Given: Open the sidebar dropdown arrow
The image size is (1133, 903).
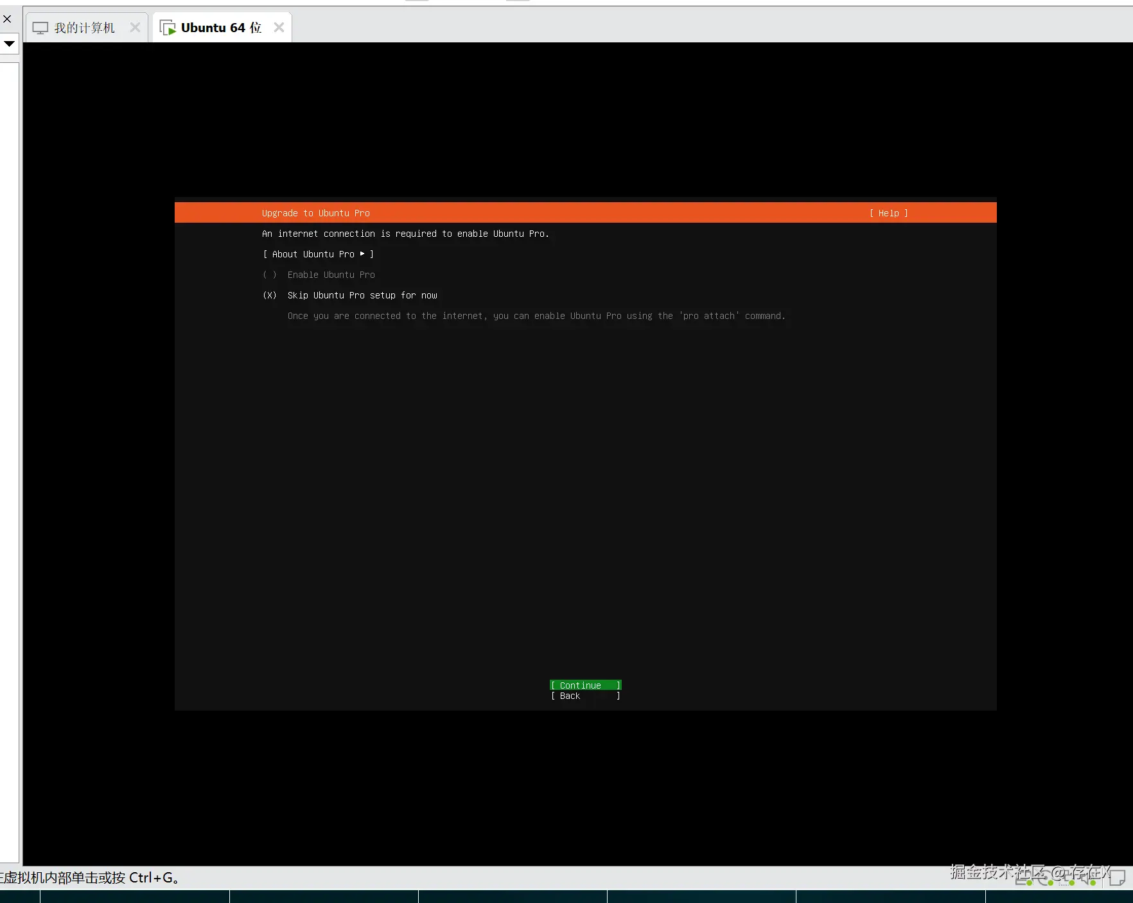Looking at the screenshot, I should (10, 44).
